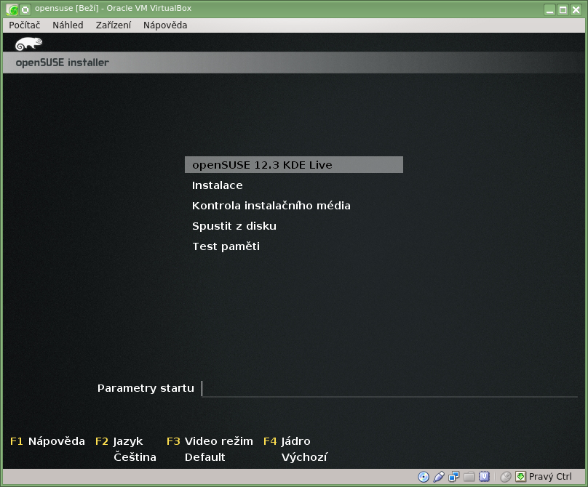Open the Zařízení menu
588x487 pixels.
114,25
